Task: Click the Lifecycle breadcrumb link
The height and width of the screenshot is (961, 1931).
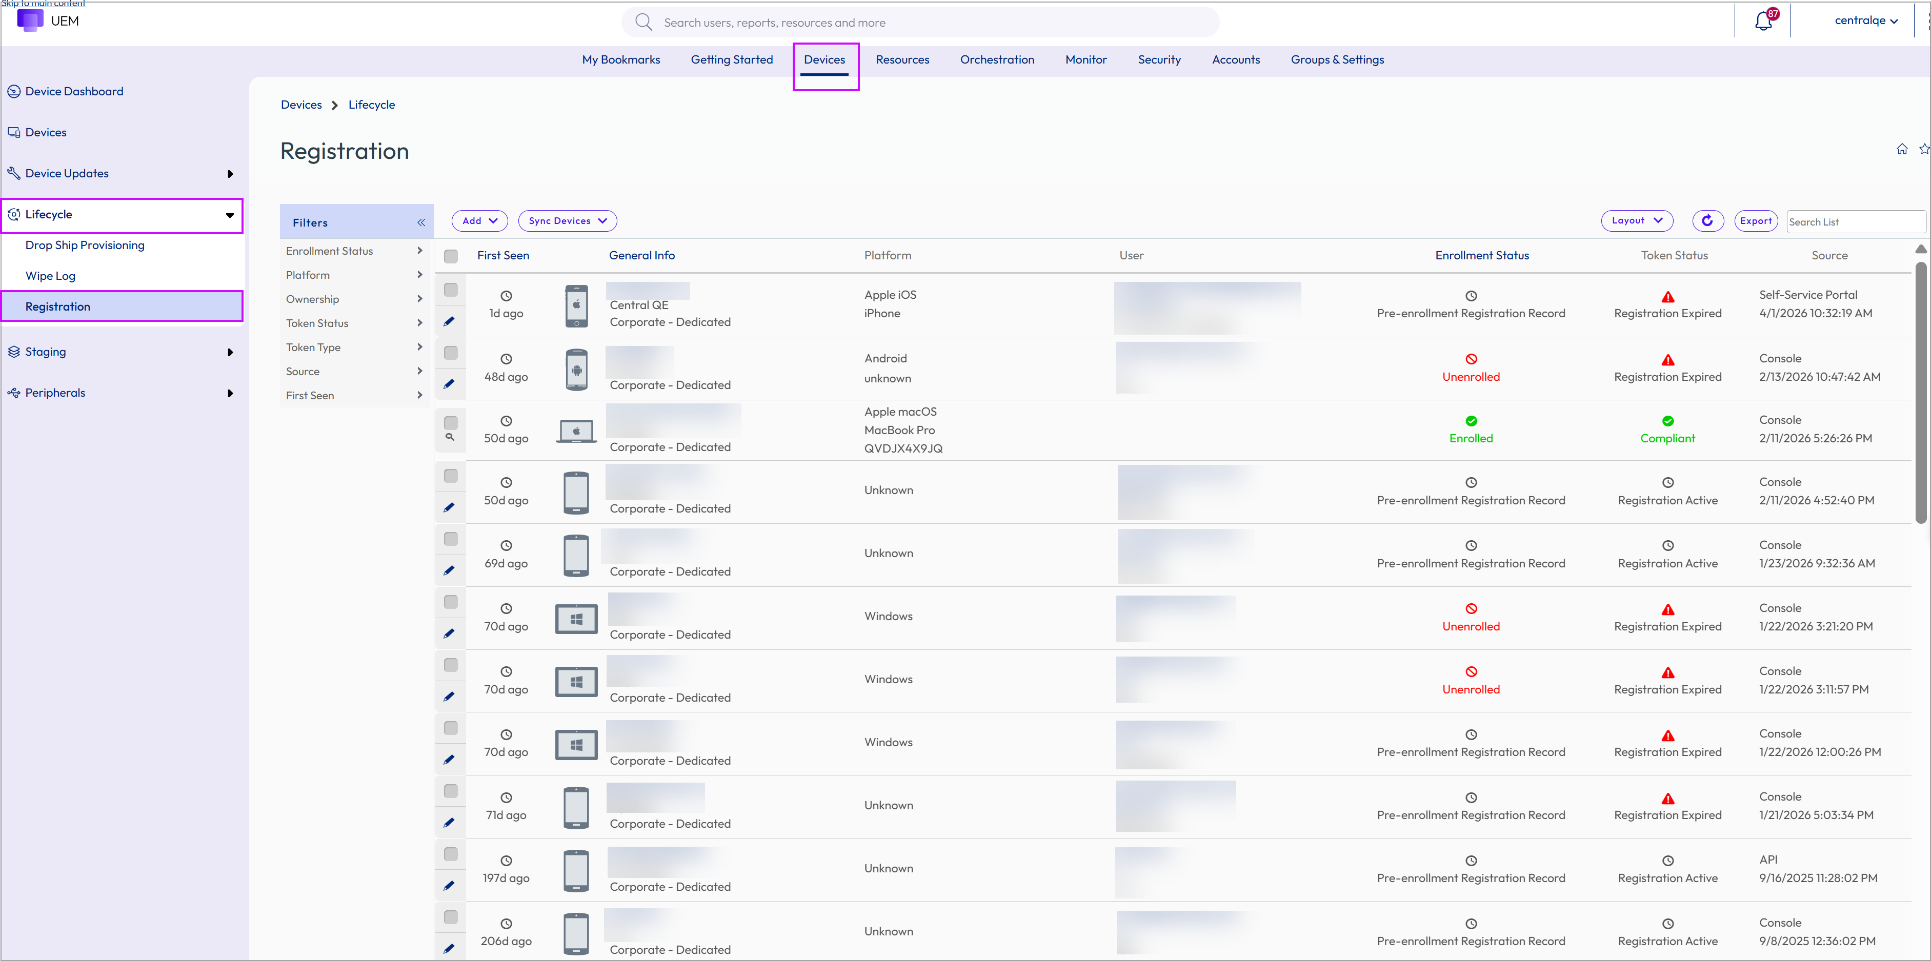Action: coord(371,105)
